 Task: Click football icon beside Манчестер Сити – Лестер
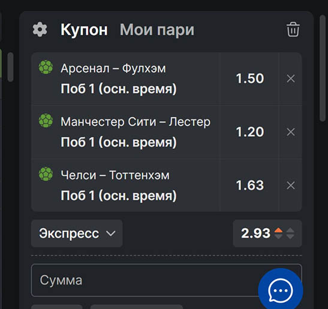tap(46, 121)
